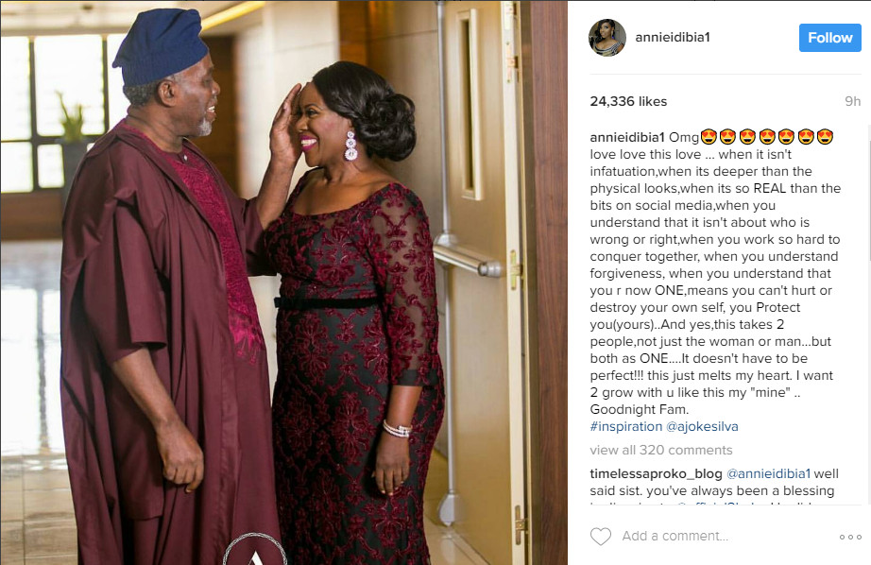Screen dimensions: 871x565
Task: Open annieidibia1 profile avatar picture
Action: 607,37
